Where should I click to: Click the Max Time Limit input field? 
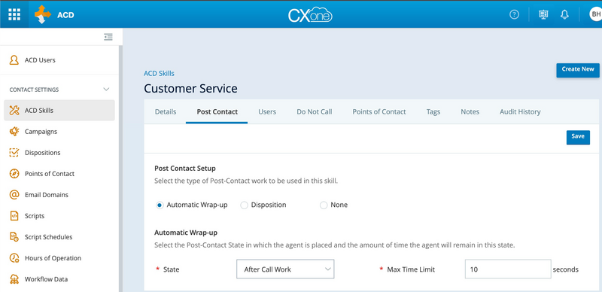pos(507,269)
